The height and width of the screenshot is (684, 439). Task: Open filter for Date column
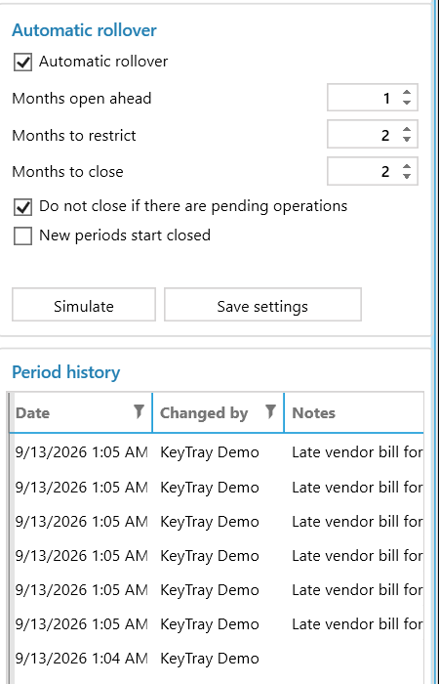139,411
